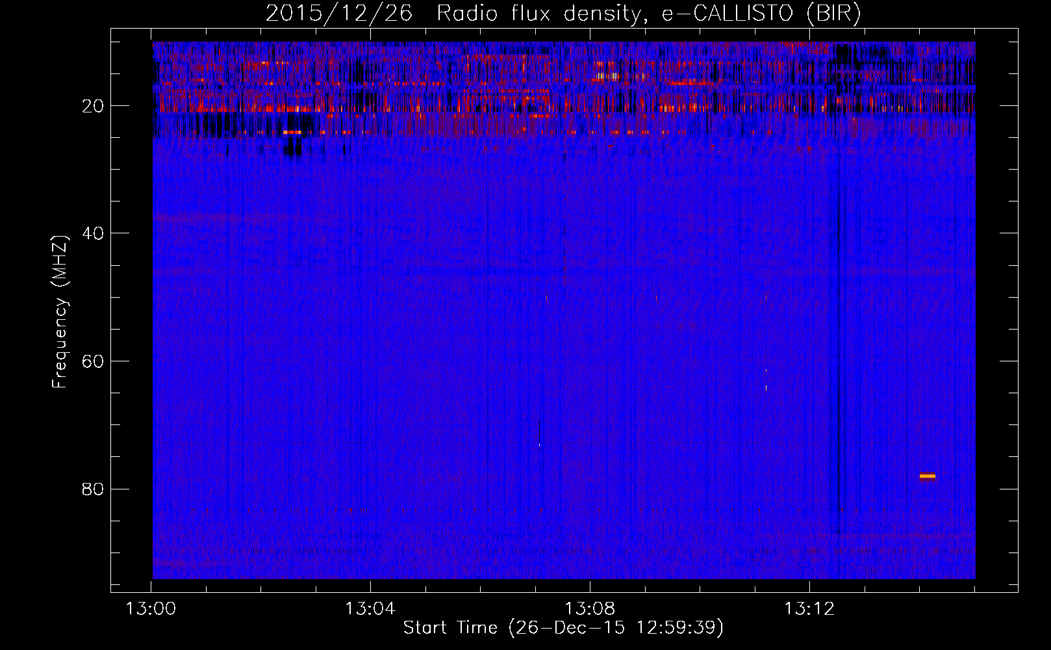The image size is (1051, 650).
Task: Click the 40 MHz frequency tick label
Action: (x=94, y=233)
